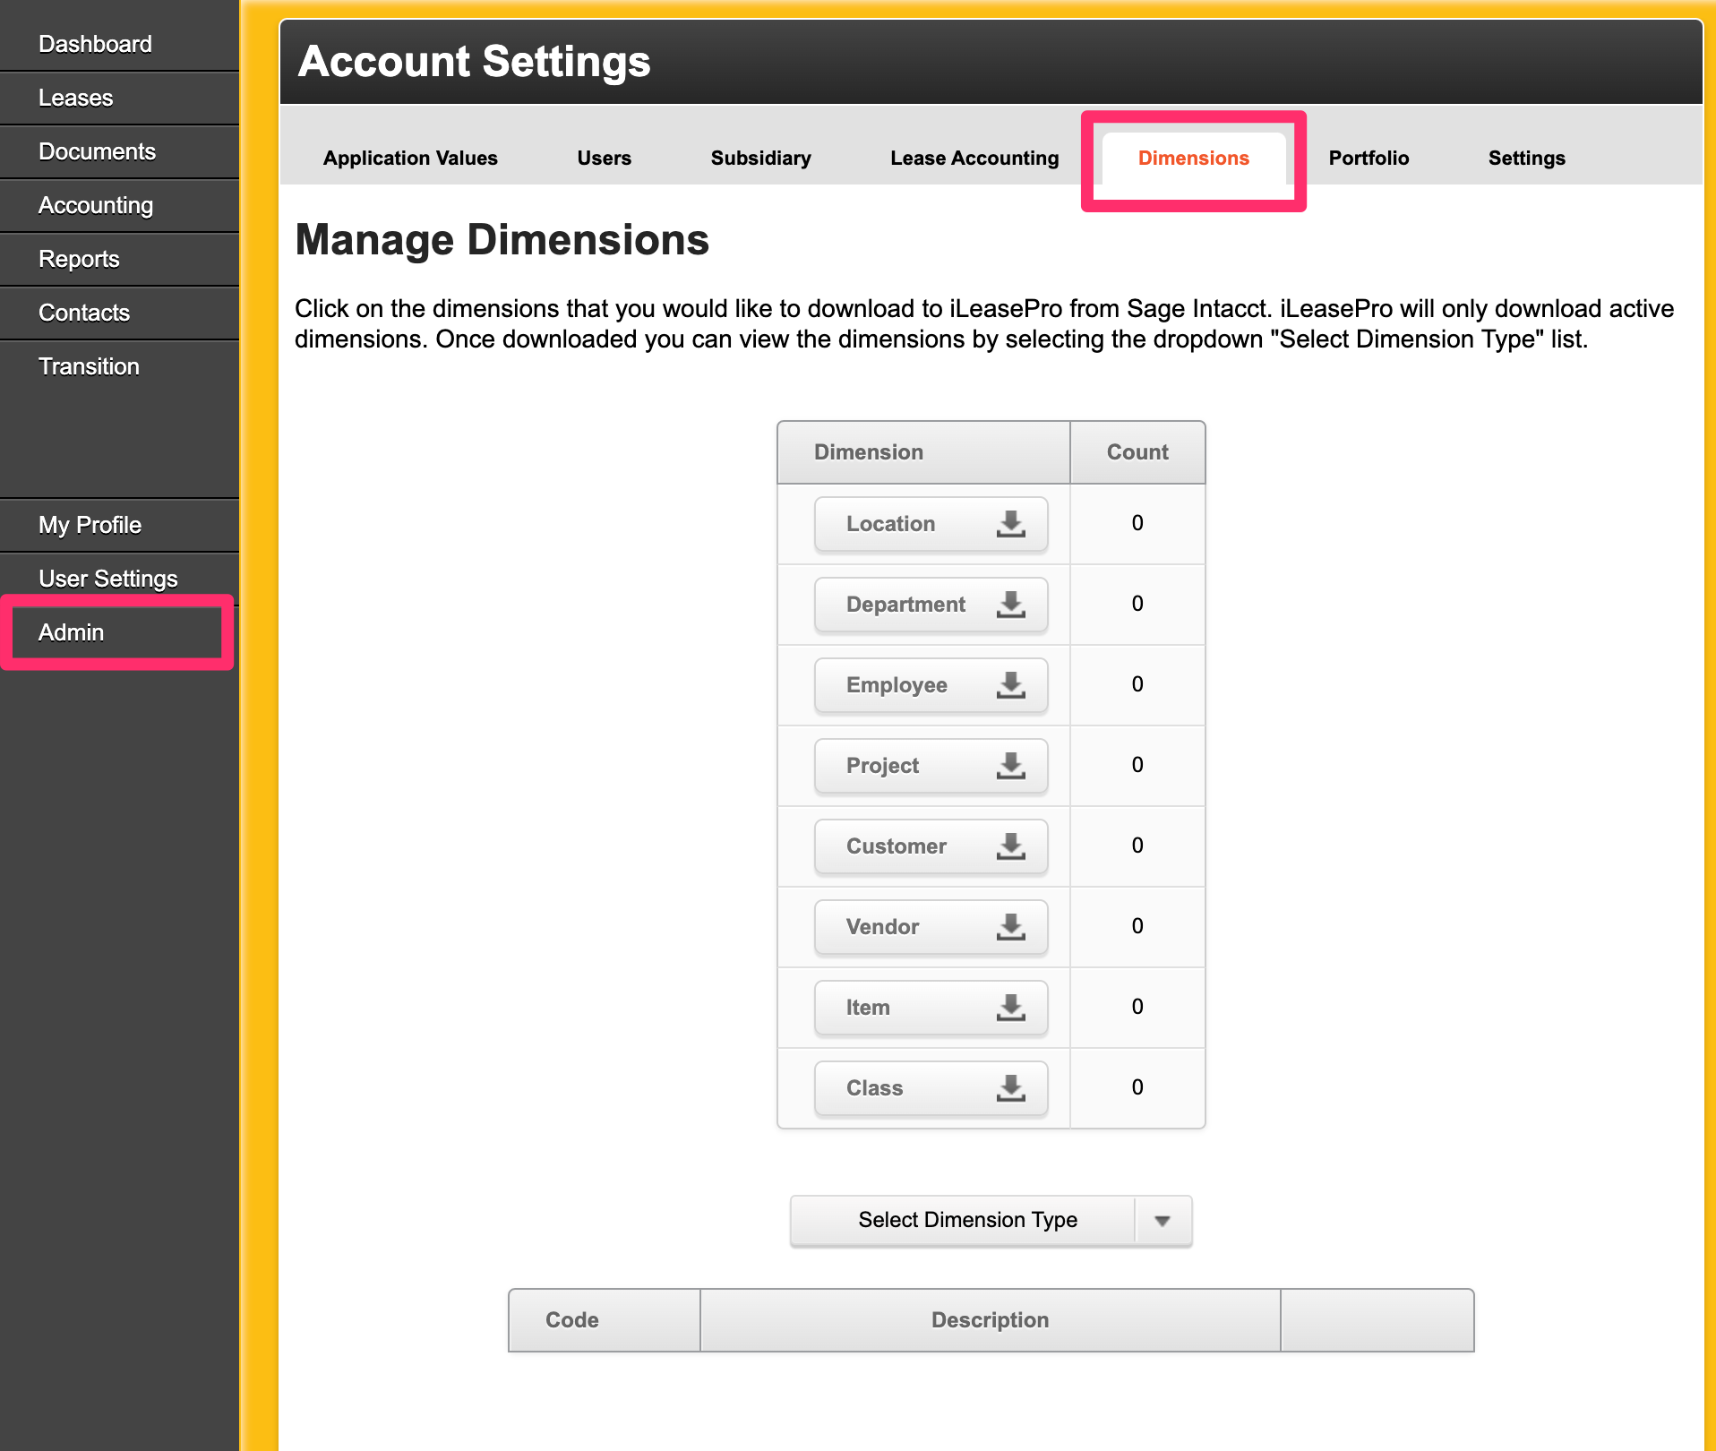This screenshot has width=1716, height=1451.
Task: Click the Class download icon
Action: (1010, 1088)
